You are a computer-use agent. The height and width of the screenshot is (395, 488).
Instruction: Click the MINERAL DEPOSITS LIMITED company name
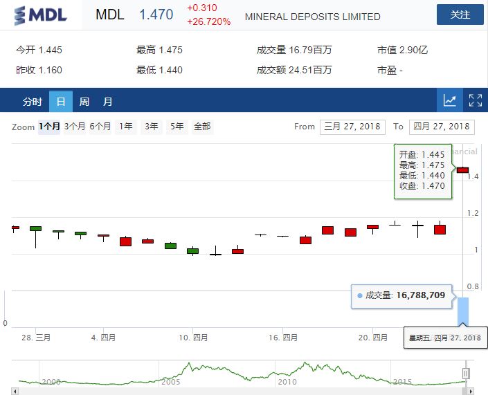point(312,17)
